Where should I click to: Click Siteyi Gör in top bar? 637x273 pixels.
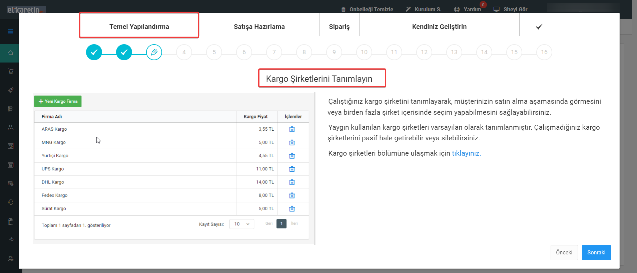coord(511,9)
